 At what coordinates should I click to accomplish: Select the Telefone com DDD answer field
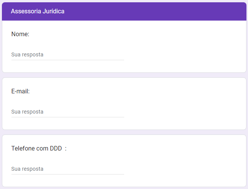click(x=68, y=169)
